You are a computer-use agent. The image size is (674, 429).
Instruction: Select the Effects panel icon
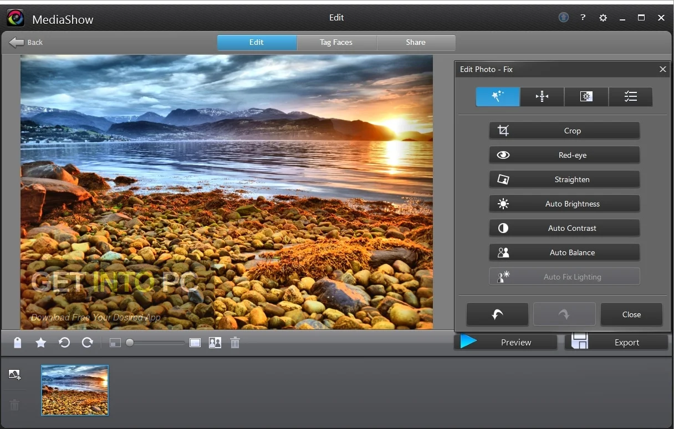tap(586, 96)
